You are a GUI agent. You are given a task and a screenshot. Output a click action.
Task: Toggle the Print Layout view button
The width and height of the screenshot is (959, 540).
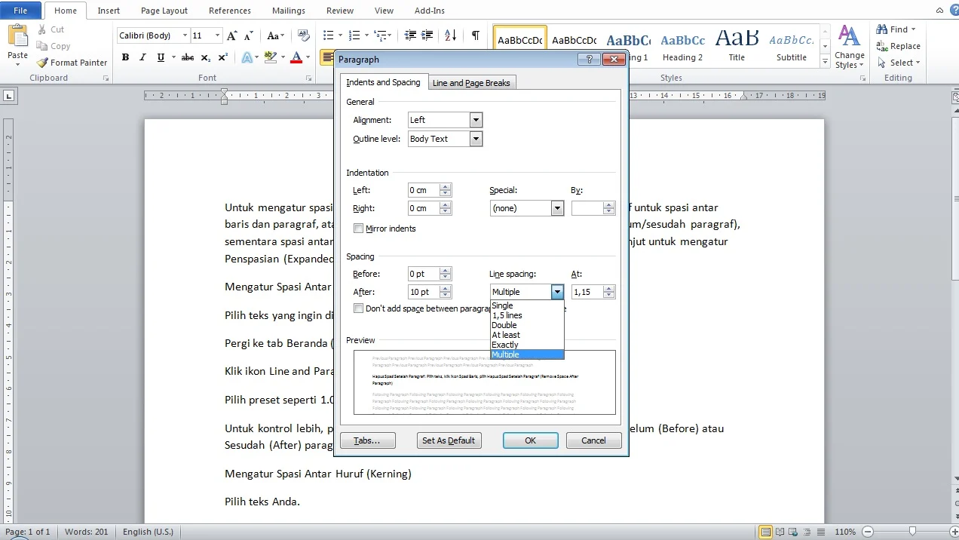[765, 532]
